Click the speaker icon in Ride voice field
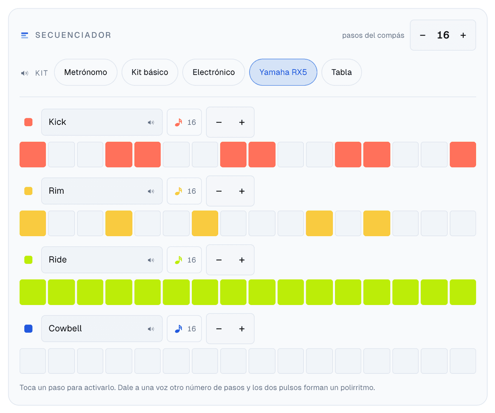Image resolution: width=495 pixels, height=413 pixels. click(x=151, y=260)
